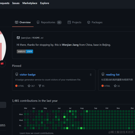Click the book icon beside Overview
This screenshot has height=135, width=135.
tap(17, 22)
